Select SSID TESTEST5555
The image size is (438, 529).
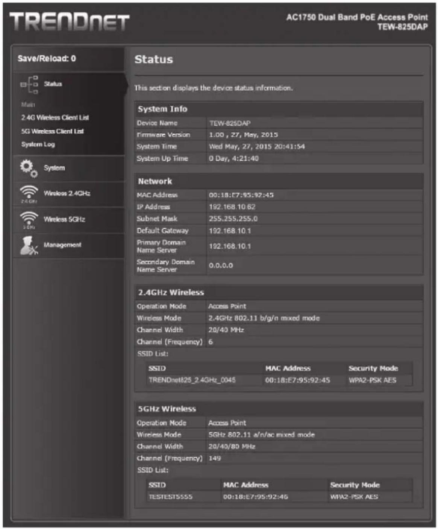pyautogui.click(x=170, y=497)
